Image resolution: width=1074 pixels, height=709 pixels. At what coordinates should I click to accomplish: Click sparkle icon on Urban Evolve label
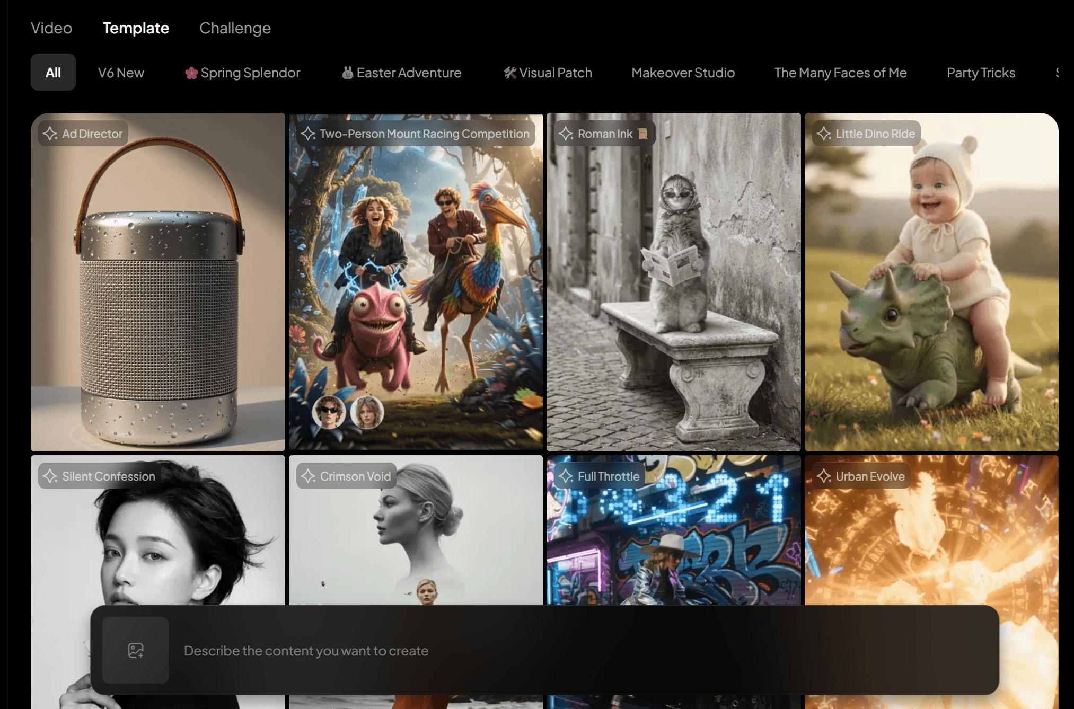click(824, 476)
